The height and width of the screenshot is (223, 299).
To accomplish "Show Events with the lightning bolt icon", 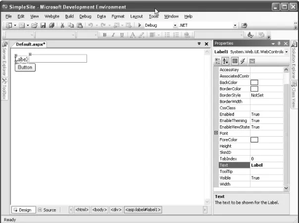I will (243, 61).
